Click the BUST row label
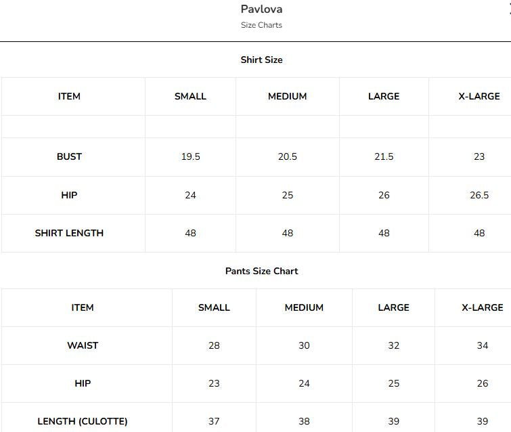The image size is (511, 432). (x=69, y=156)
